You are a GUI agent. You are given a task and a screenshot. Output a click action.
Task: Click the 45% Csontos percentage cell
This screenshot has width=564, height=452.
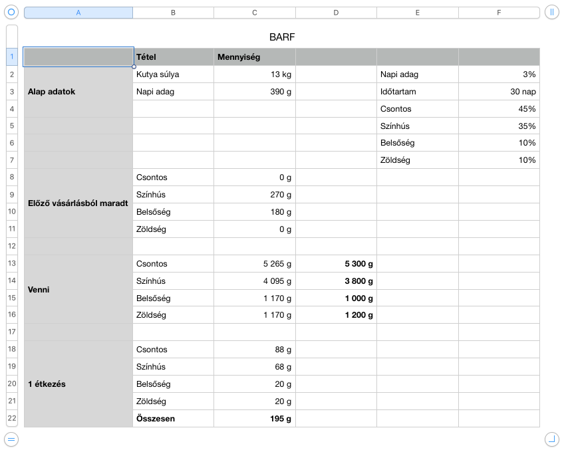coord(499,109)
